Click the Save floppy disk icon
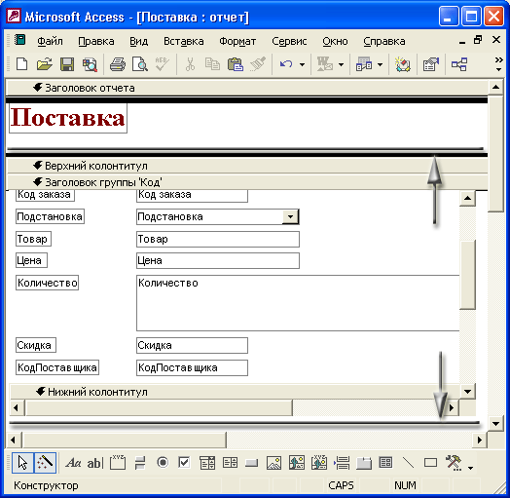The image size is (510, 498). [67, 64]
